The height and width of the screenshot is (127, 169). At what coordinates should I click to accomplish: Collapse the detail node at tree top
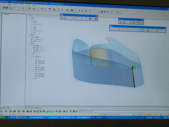coord(30,18)
